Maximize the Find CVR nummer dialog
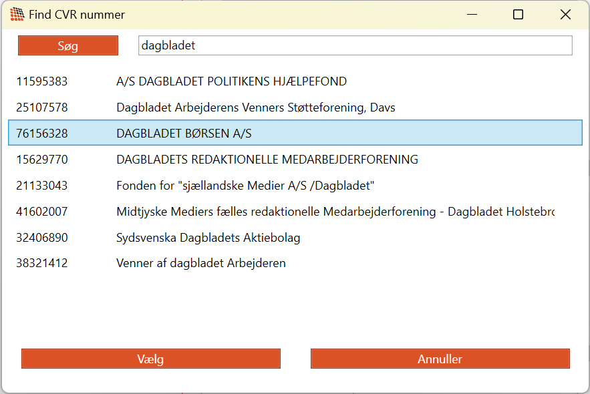 (x=518, y=14)
